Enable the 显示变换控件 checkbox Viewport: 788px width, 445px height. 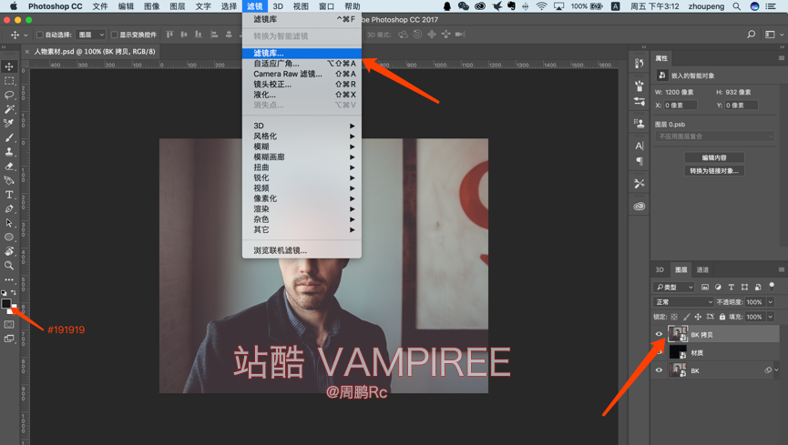[x=114, y=35]
